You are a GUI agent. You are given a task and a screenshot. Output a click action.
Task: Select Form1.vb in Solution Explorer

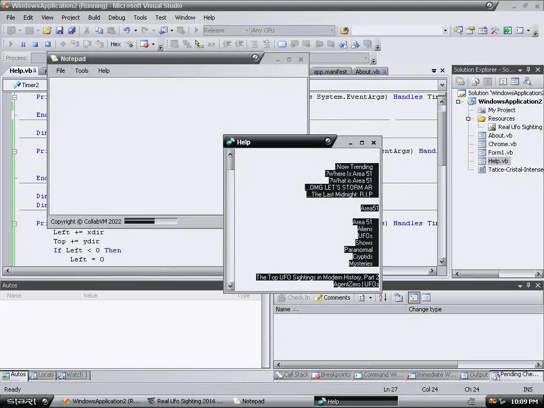tap(500, 152)
